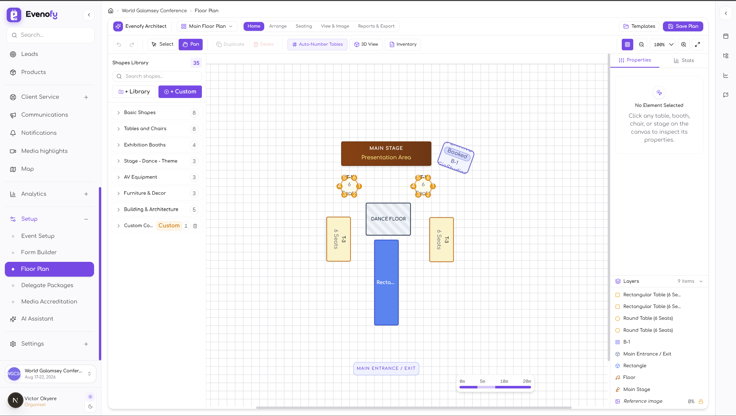Open the Inventory panel
Viewport: 736px width, 416px height.
click(x=403, y=44)
